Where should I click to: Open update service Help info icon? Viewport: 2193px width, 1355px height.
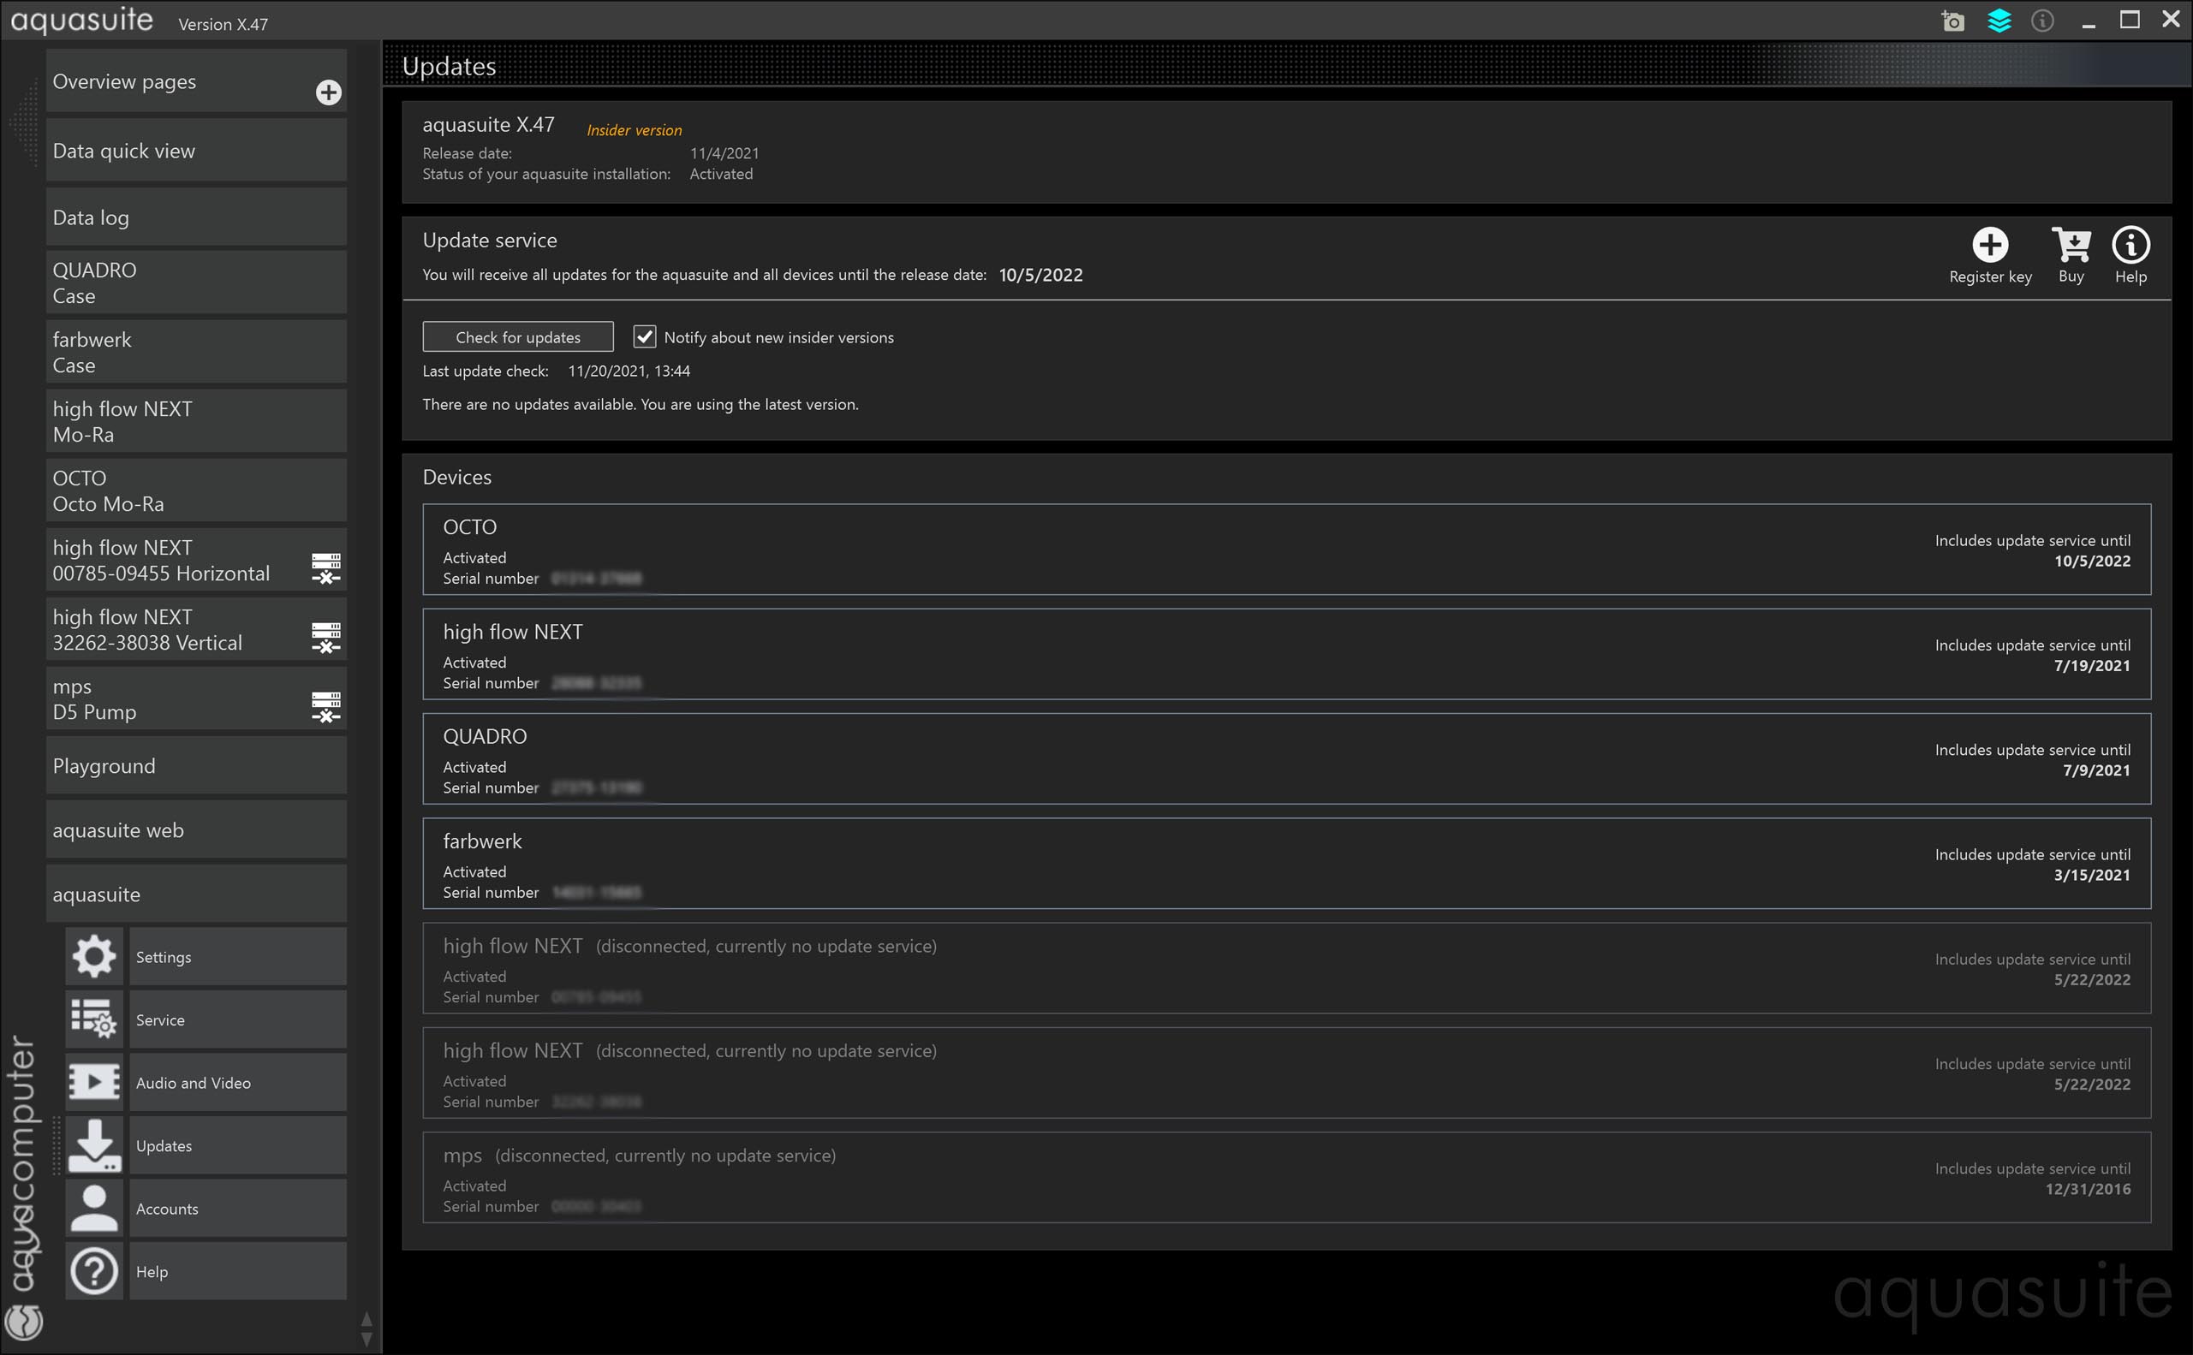[2130, 245]
